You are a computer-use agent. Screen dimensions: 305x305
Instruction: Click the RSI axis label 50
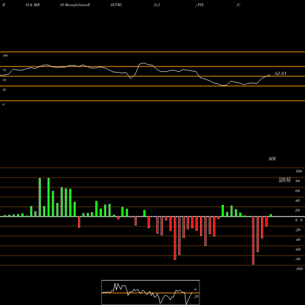(4, 80)
